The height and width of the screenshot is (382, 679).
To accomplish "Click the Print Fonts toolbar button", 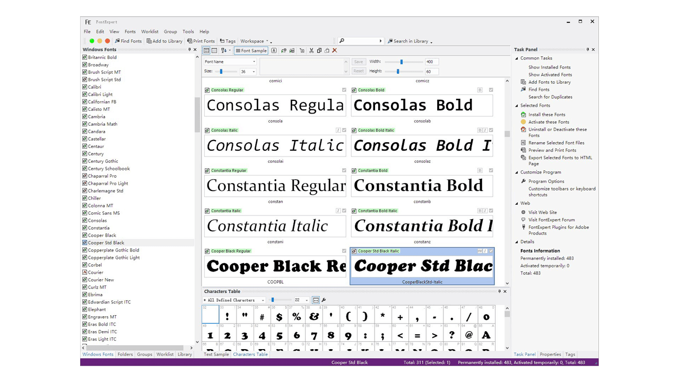I will tap(201, 41).
